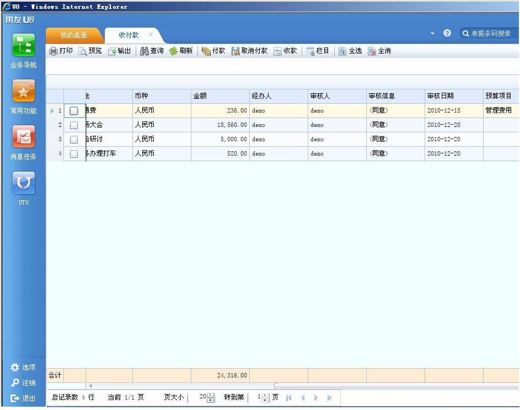
Task: Go to the last page
Action: click(329, 398)
